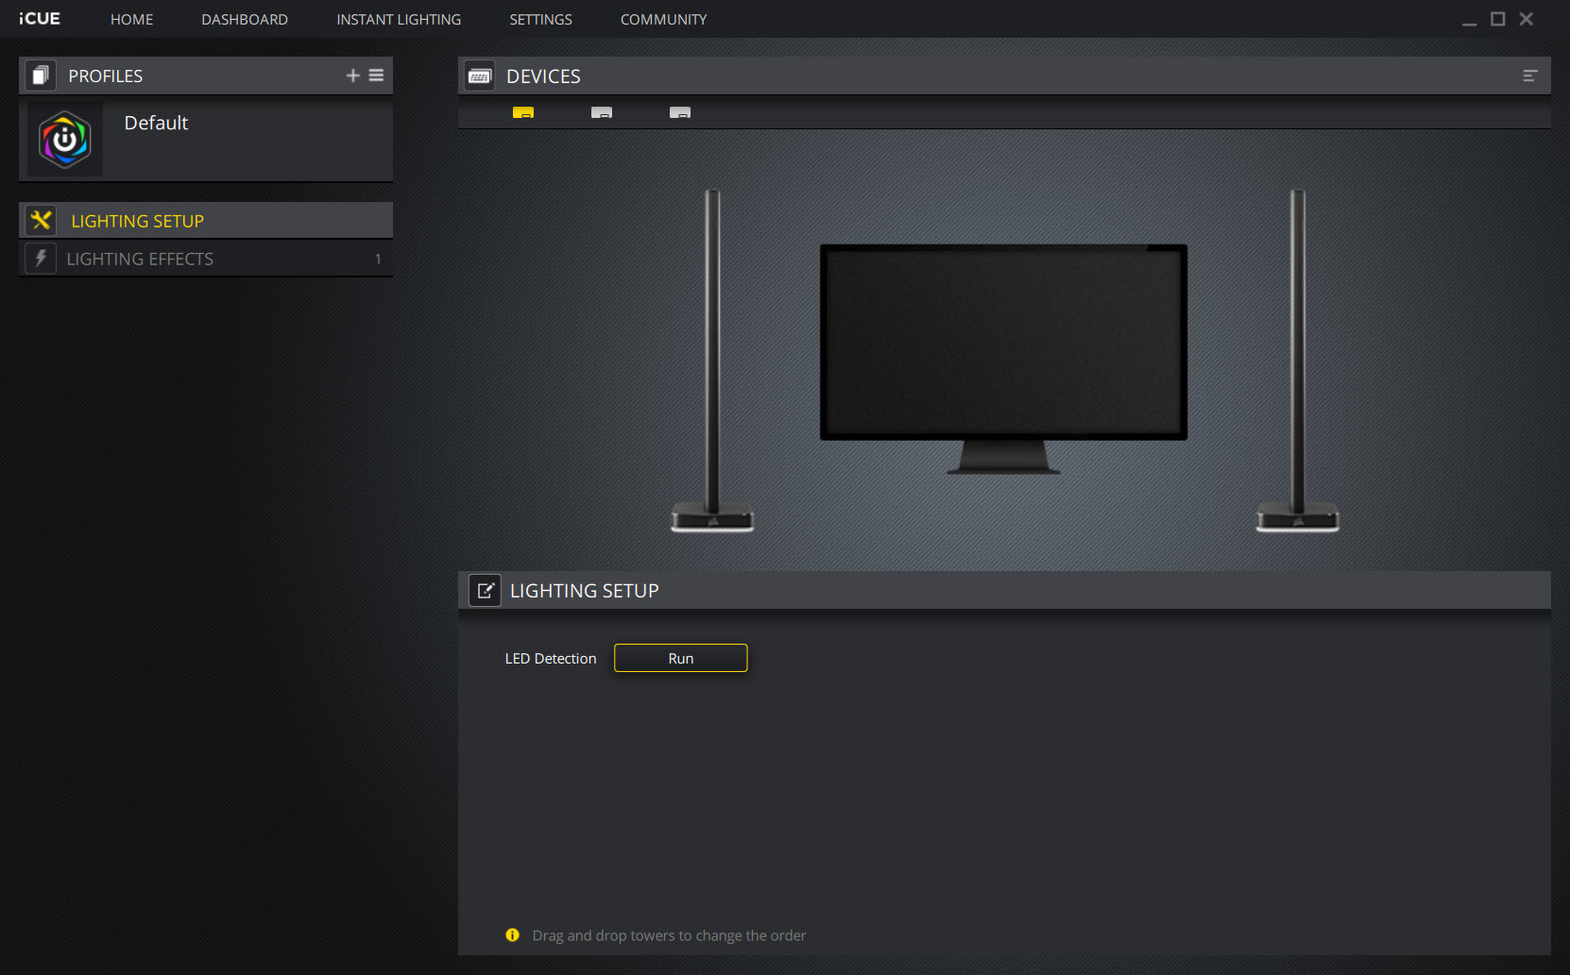This screenshot has height=975, width=1570.
Task: Click the Lighting Setup edit icon
Action: tap(486, 590)
